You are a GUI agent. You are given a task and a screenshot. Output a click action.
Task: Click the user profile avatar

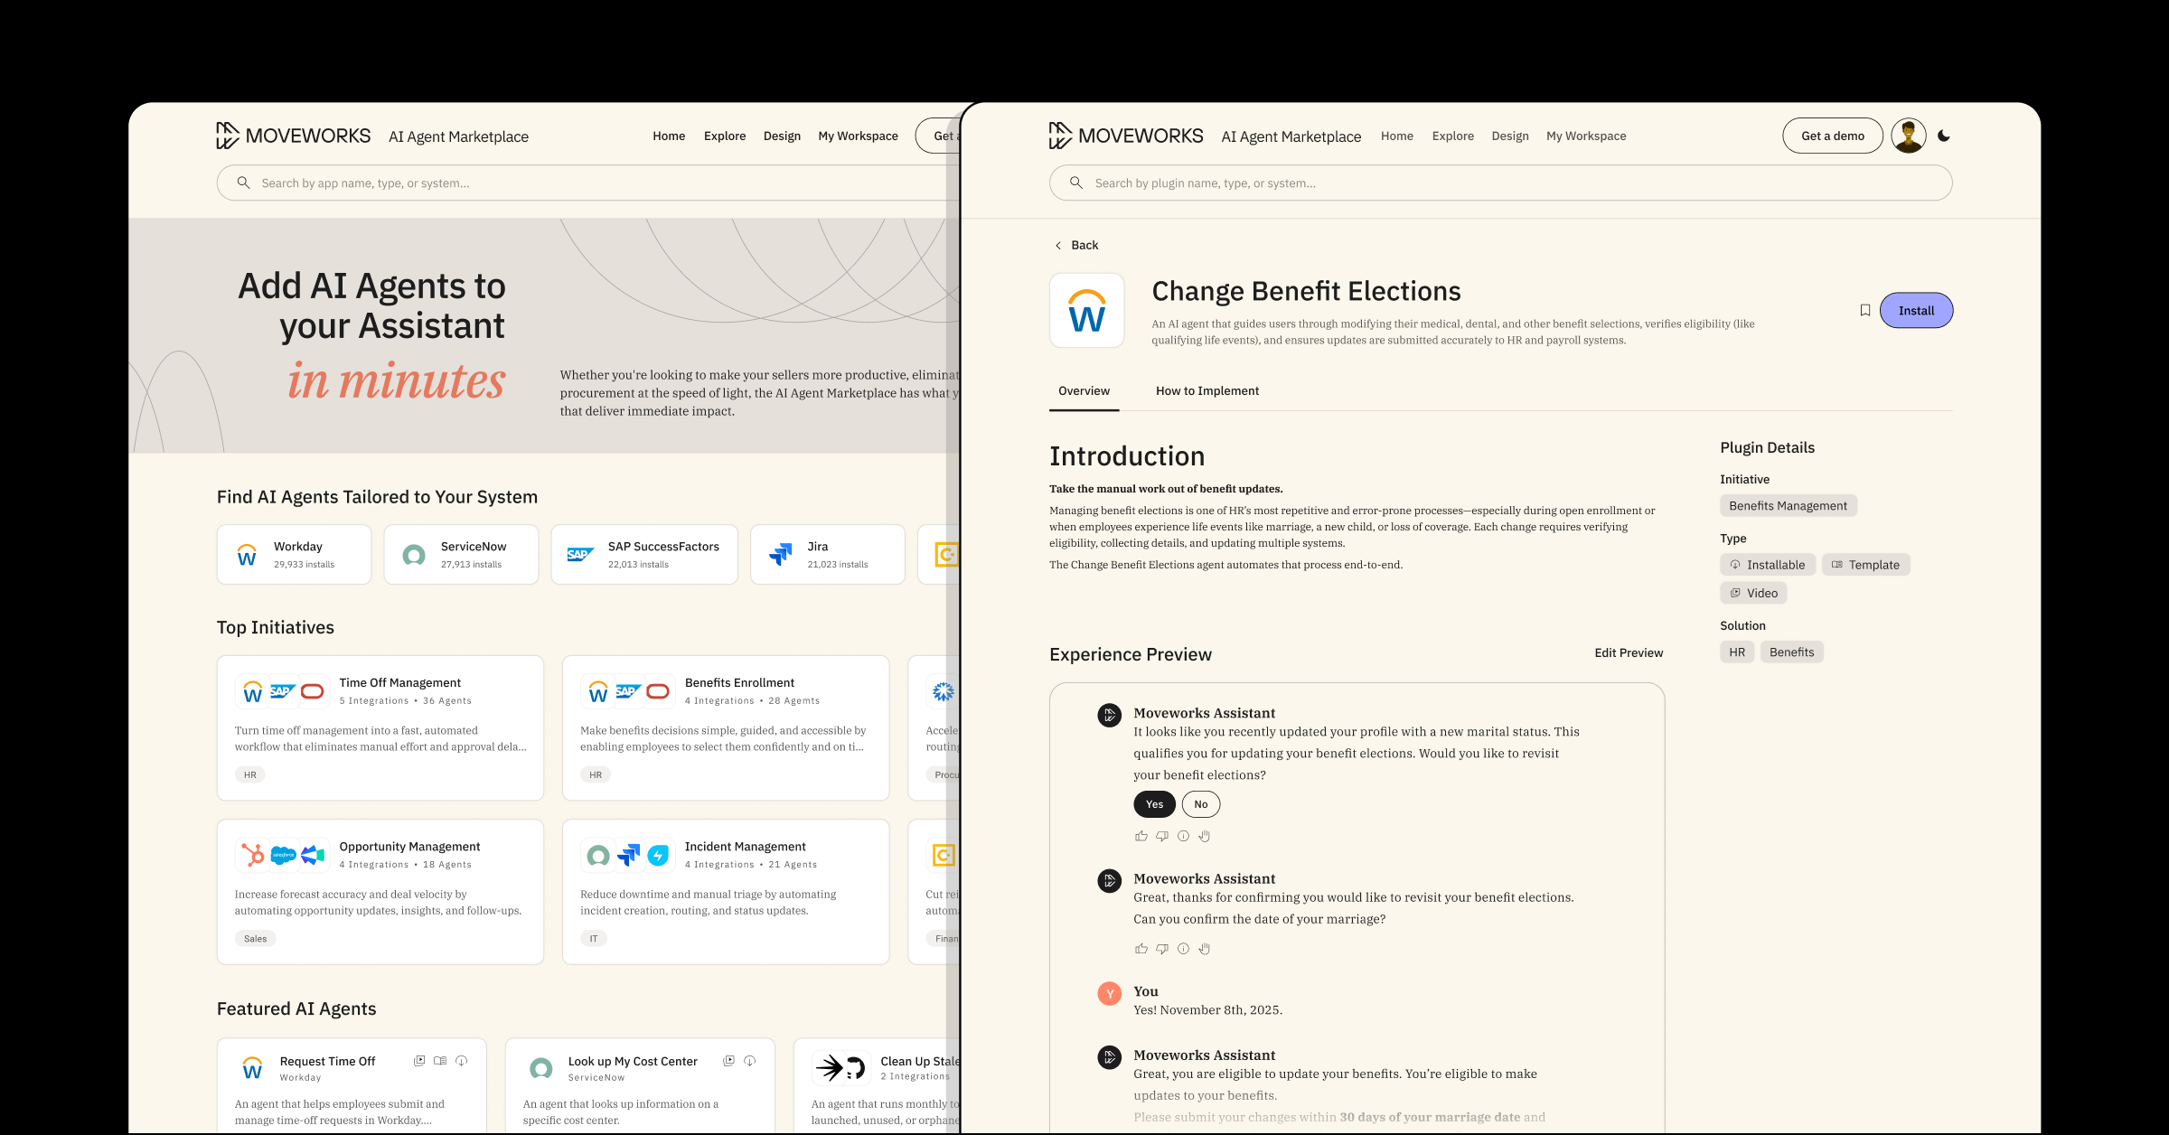[x=1908, y=136]
